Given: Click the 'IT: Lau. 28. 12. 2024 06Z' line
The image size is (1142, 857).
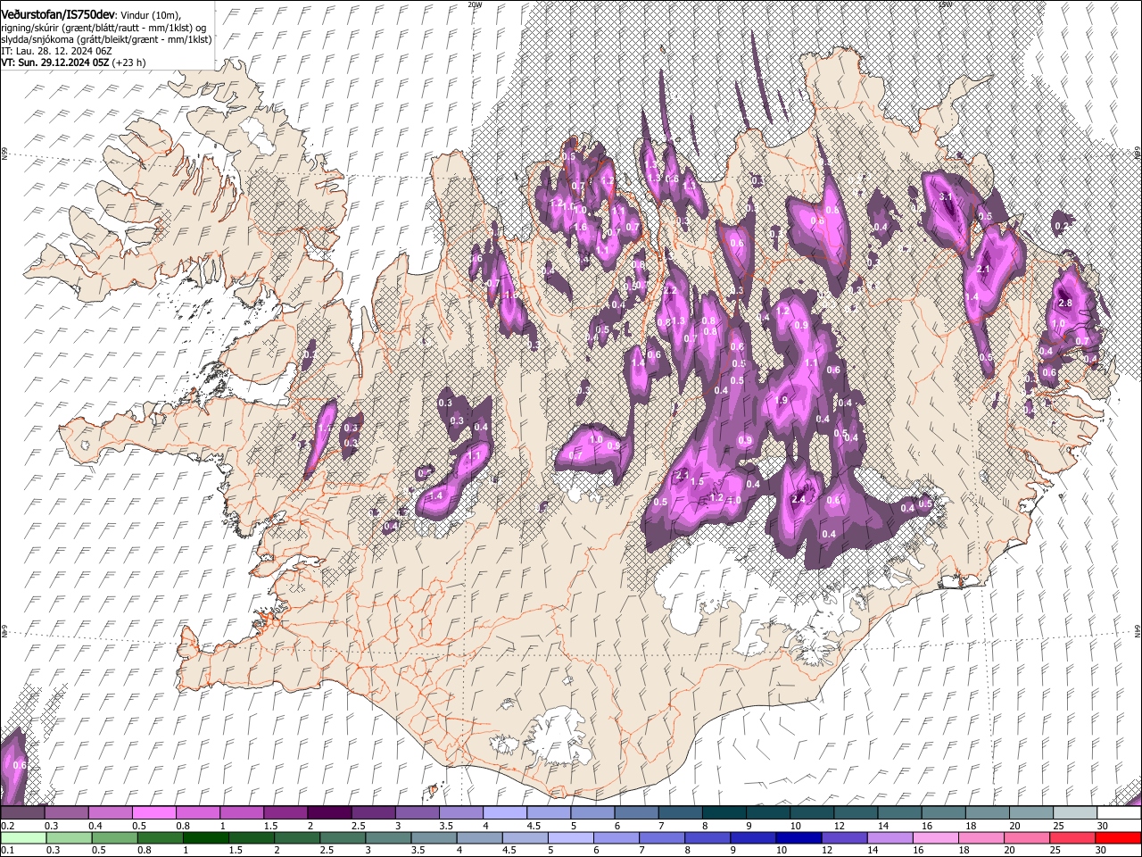Looking at the screenshot, I should pos(56,51).
